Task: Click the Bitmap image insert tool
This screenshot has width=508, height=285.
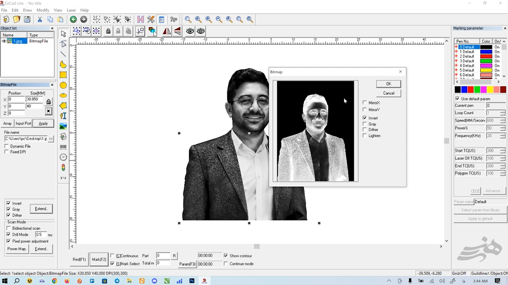Action: pos(63,126)
